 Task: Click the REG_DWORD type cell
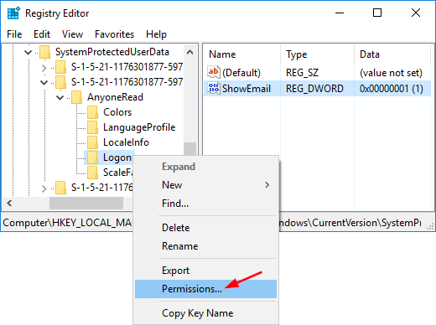(x=314, y=89)
